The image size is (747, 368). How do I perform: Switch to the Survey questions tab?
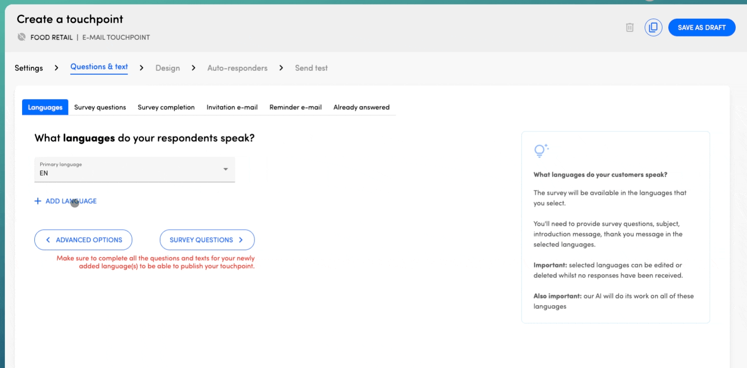pyautogui.click(x=100, y=107)
